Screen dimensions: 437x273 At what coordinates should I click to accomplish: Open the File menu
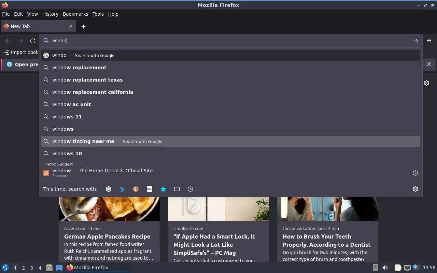pos(6,14)
